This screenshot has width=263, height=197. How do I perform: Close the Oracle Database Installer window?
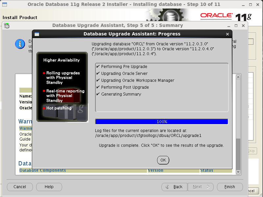[x=258, y=5]
